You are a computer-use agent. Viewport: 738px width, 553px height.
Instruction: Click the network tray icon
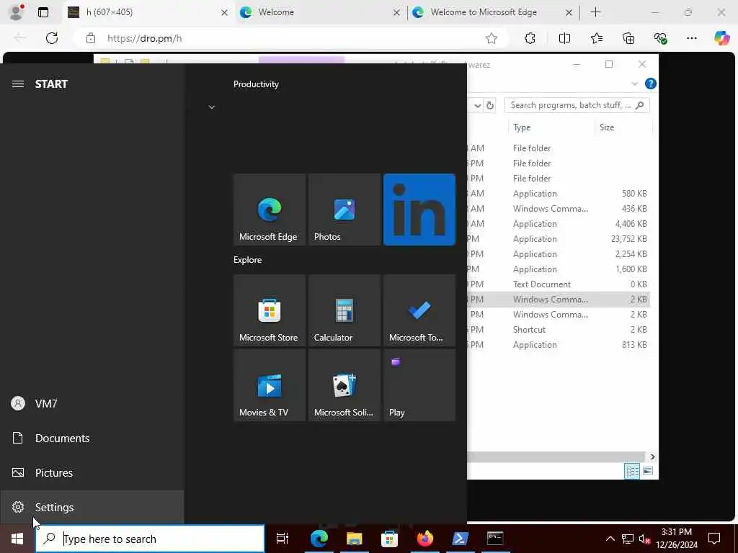point(628,539)
